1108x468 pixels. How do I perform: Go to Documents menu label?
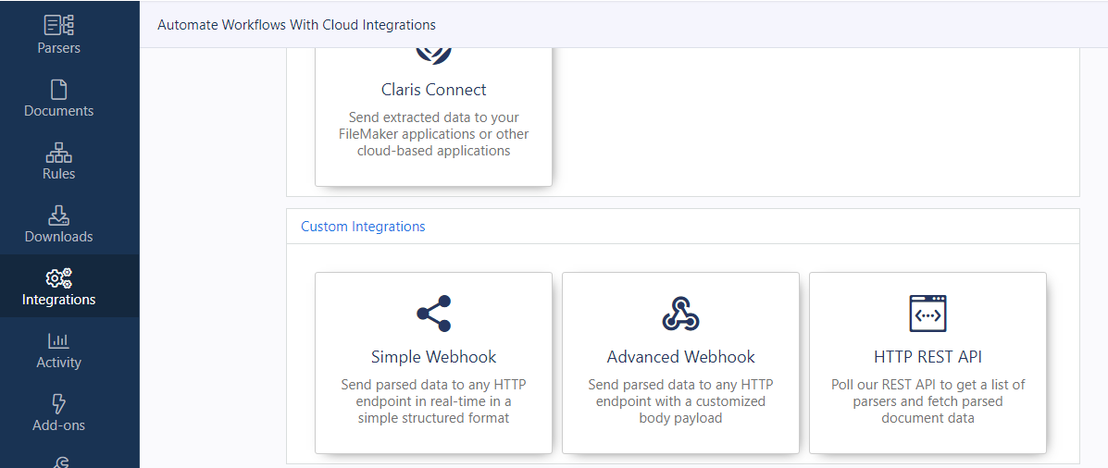point(58,111)
